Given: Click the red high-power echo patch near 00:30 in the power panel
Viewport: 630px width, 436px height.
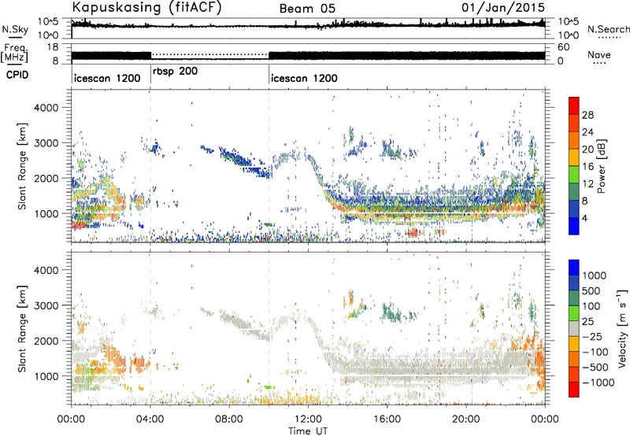Looking at the screenshot, I should click(x=78, y=226).
